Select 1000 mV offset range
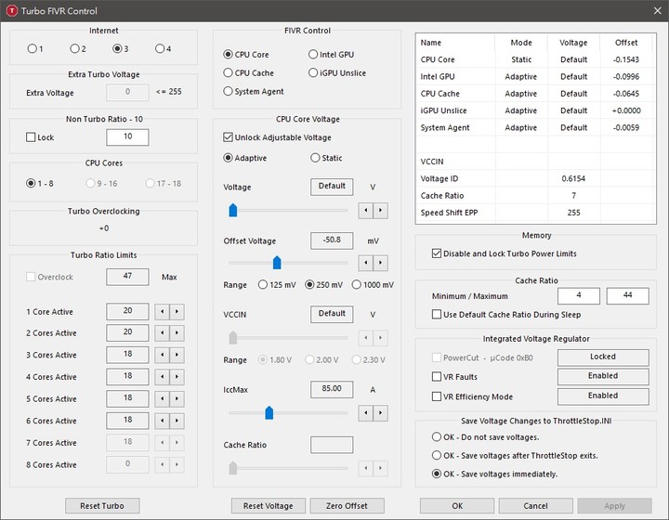The width and height of the screenshot is (669, 520). pos(357,284)
